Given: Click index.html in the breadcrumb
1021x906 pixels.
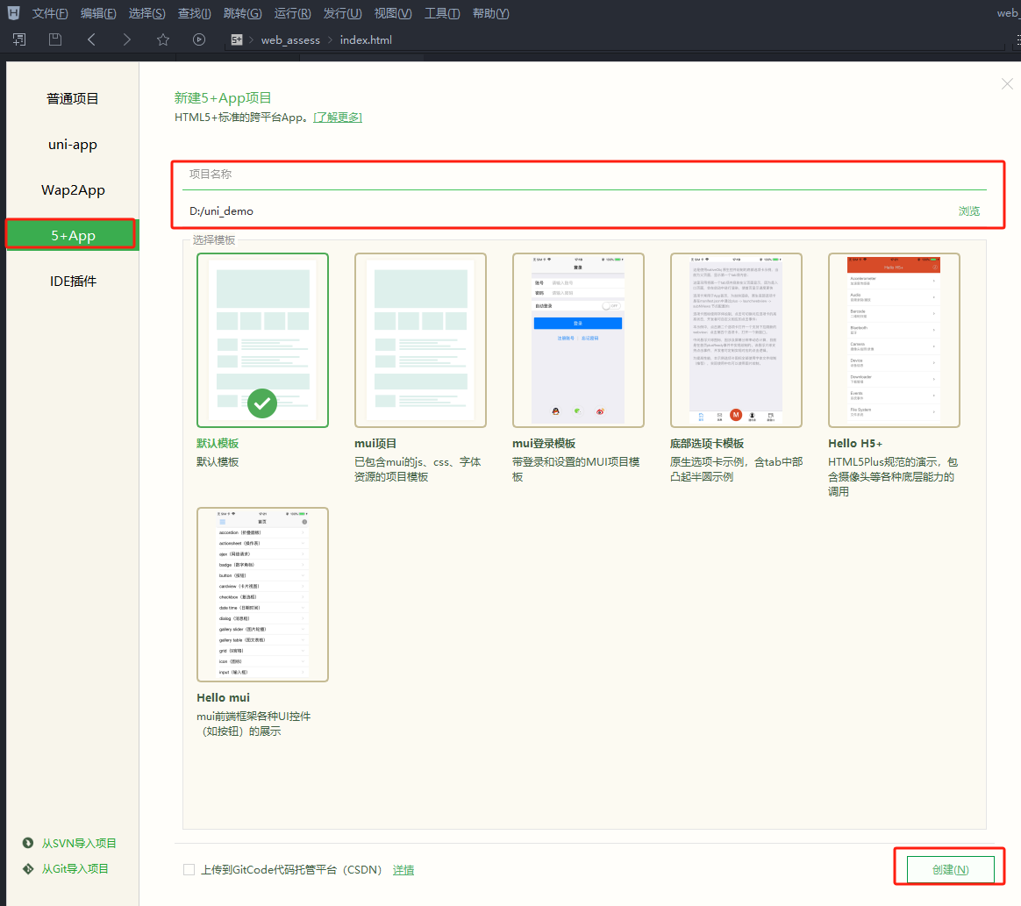Looking at the screenshot, I should click(366, 39).
